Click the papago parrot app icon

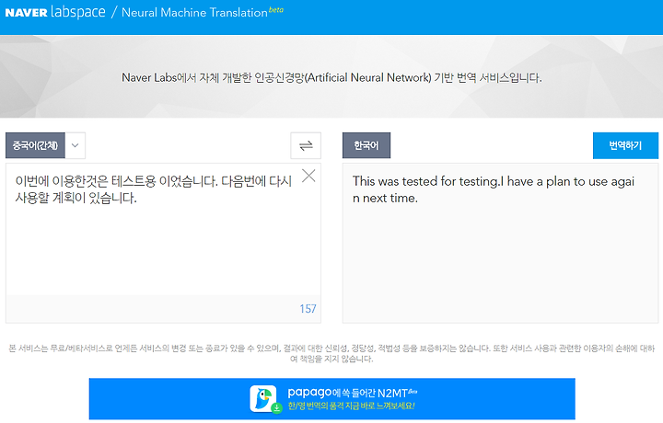263,398
